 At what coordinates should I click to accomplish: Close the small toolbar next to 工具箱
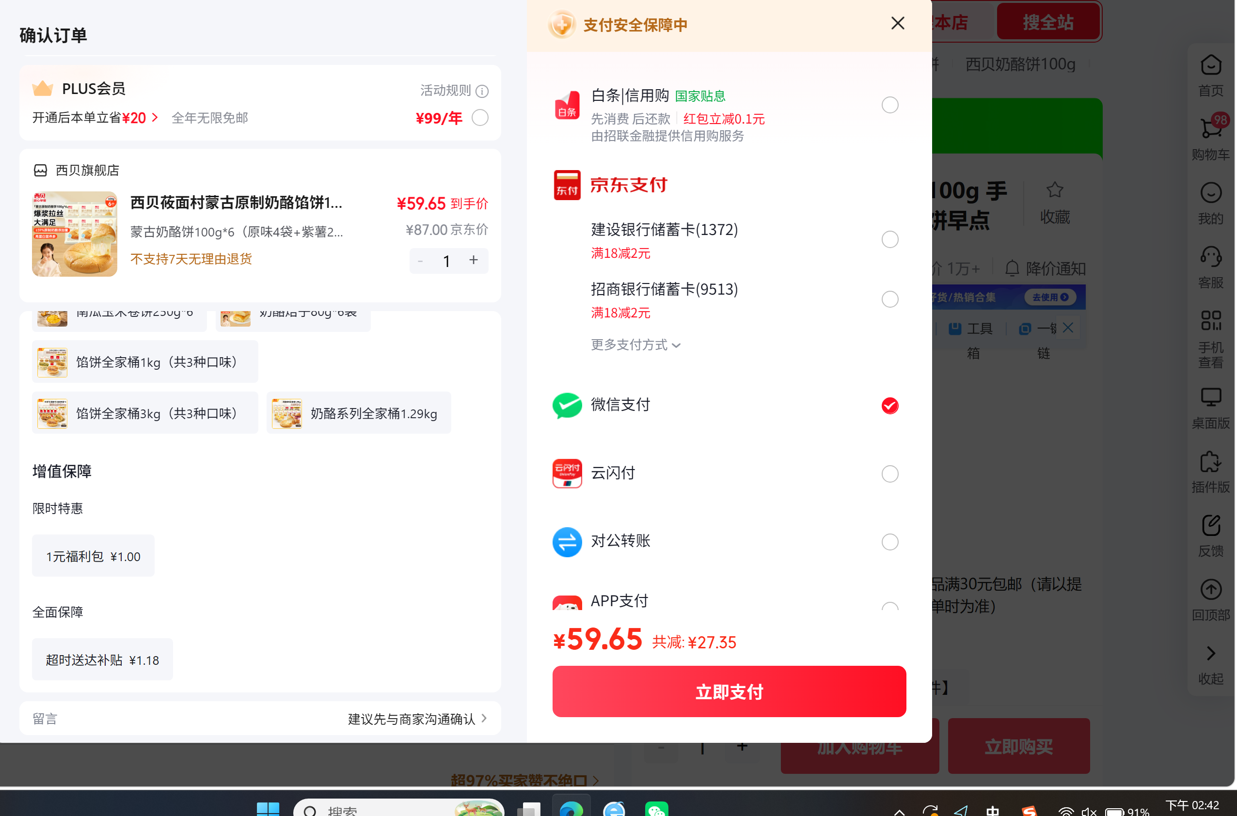pyautogui.click(x=1068, y=328)
